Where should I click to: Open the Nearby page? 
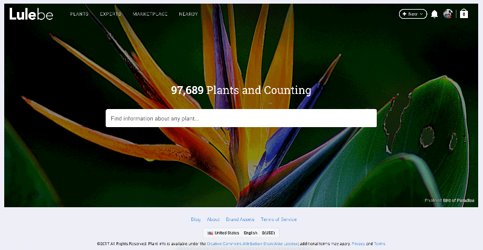pos(188,14)
